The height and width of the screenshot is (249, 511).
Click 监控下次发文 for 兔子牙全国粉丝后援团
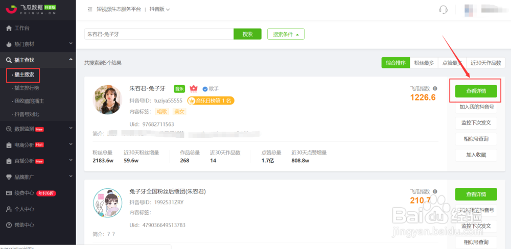pyautogui.click(x=476, y=226)
